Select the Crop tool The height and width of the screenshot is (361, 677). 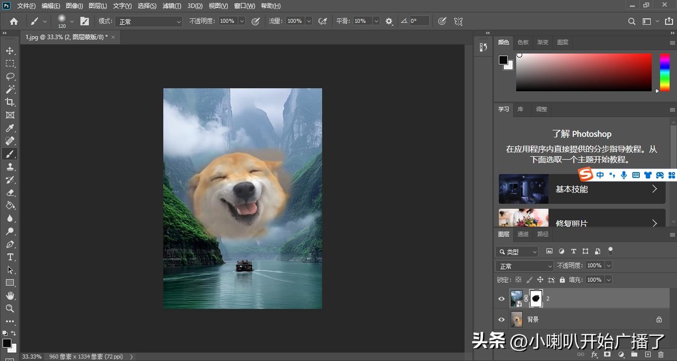10,102
